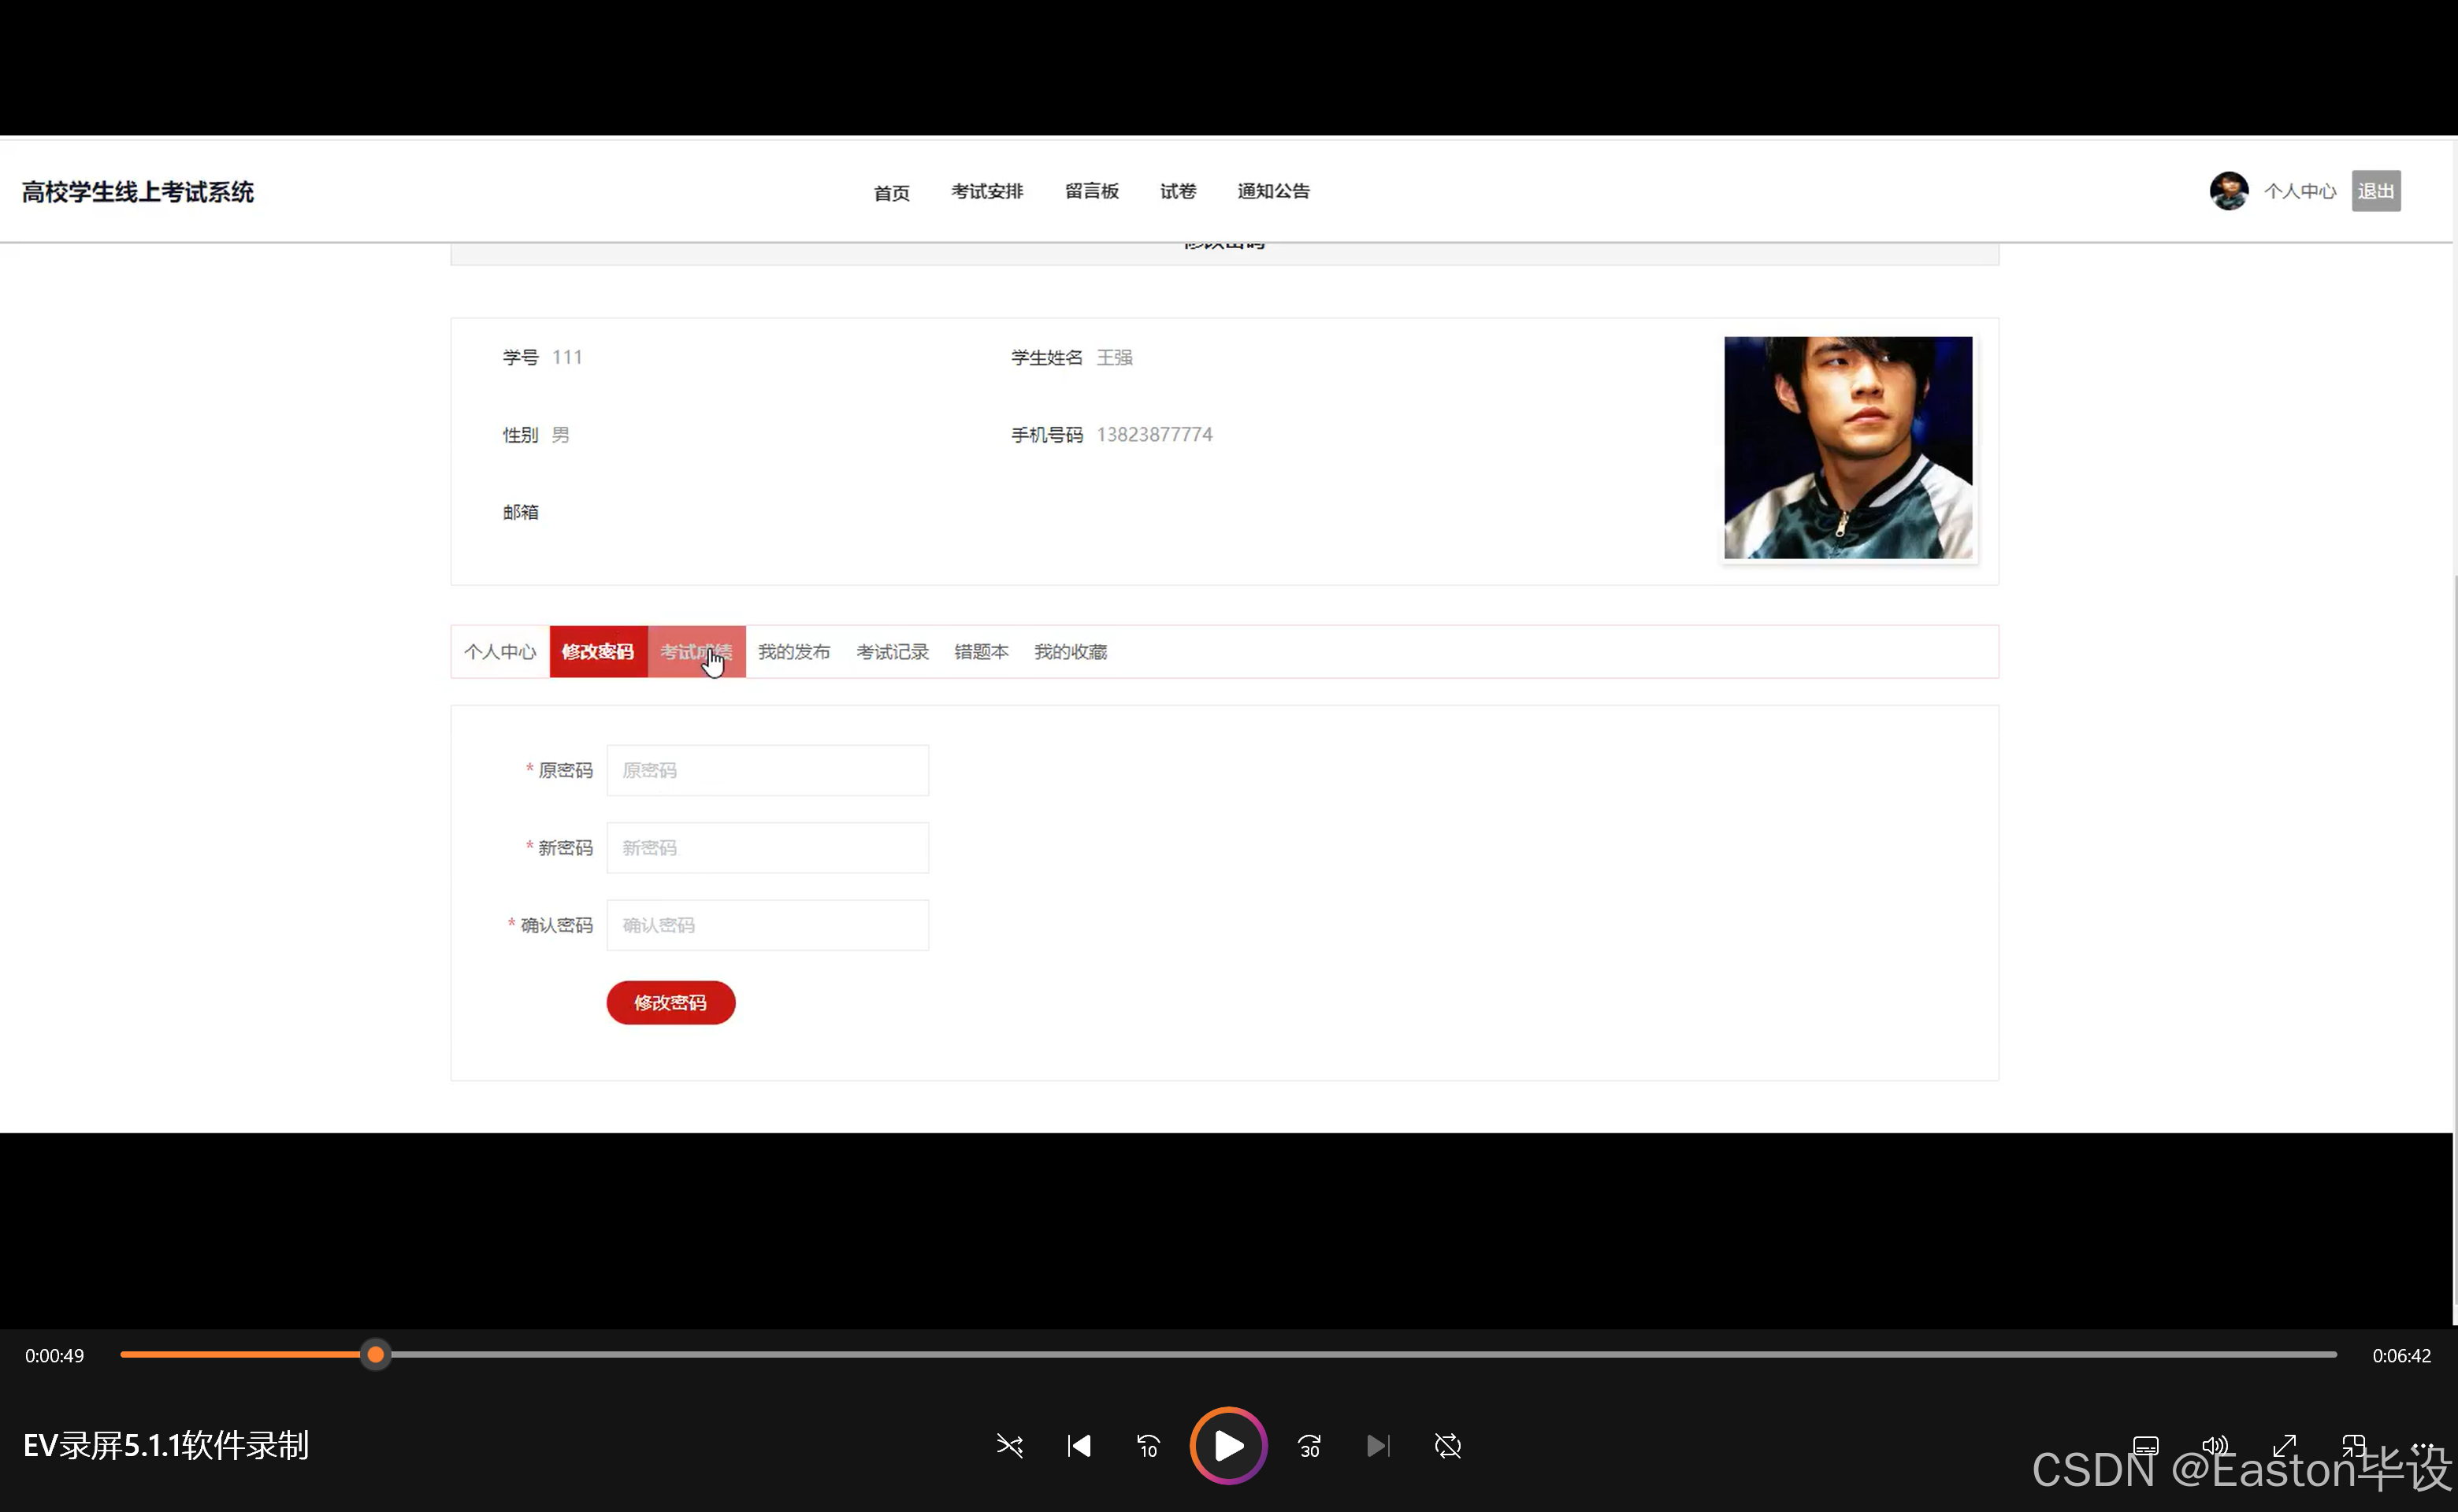Focus the 原密码 input field
Image resolution: width=2458 pixels, height=1512 pixels.
[767, 771]
